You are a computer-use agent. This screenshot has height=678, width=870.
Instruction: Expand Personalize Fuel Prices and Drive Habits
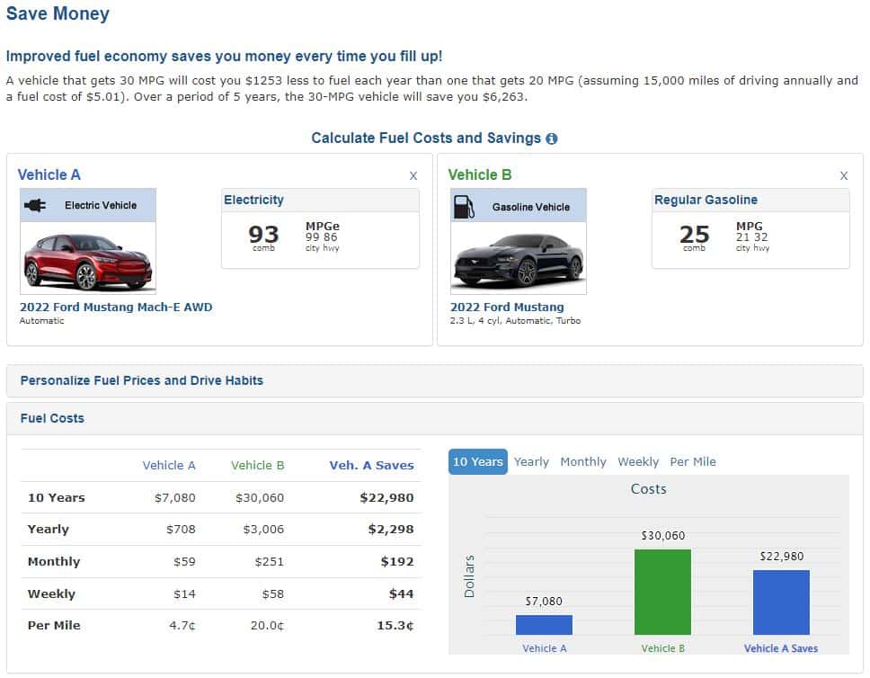tap(435, 381)
